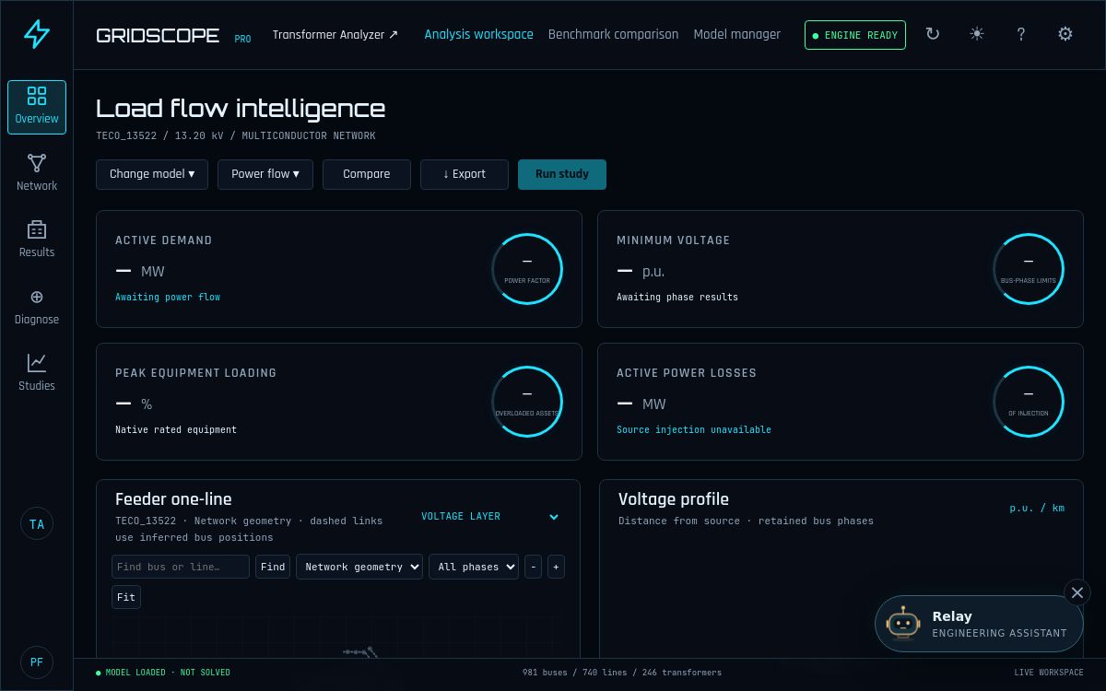This screenshot has width=1106, height=691.
Task: Click '981 buses / 740 lines' status text
Action: click(x=622, y=673)
